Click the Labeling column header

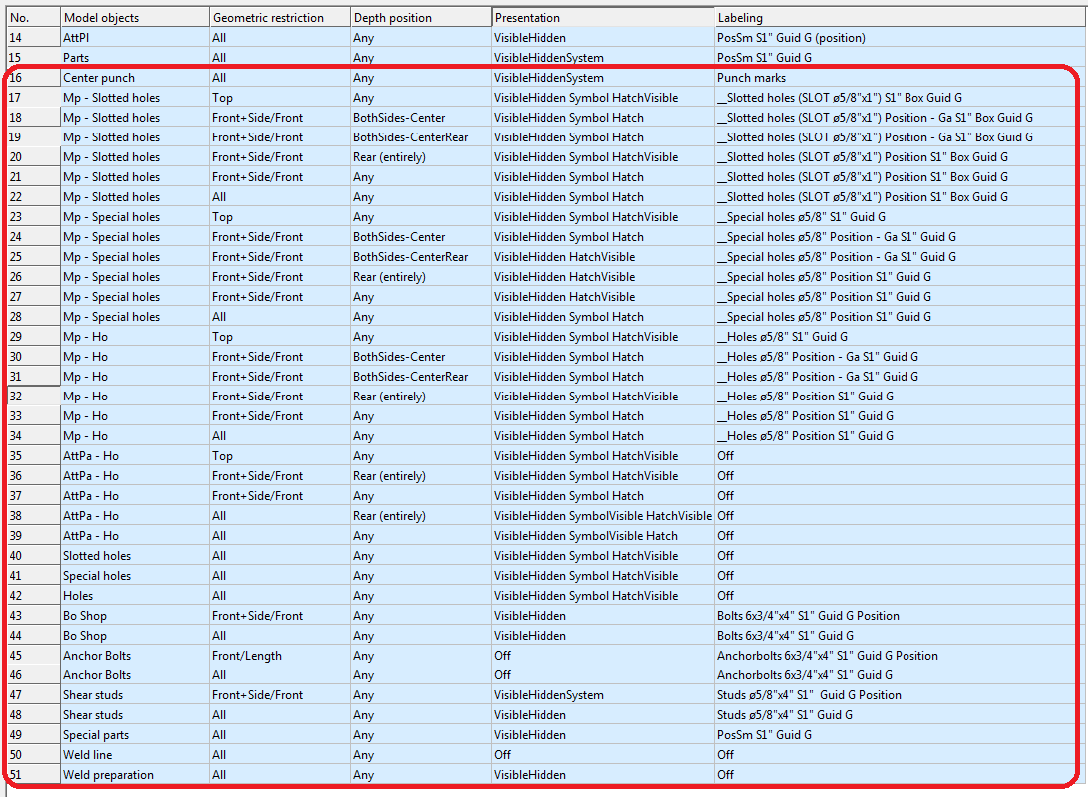(x=900, y=17)
